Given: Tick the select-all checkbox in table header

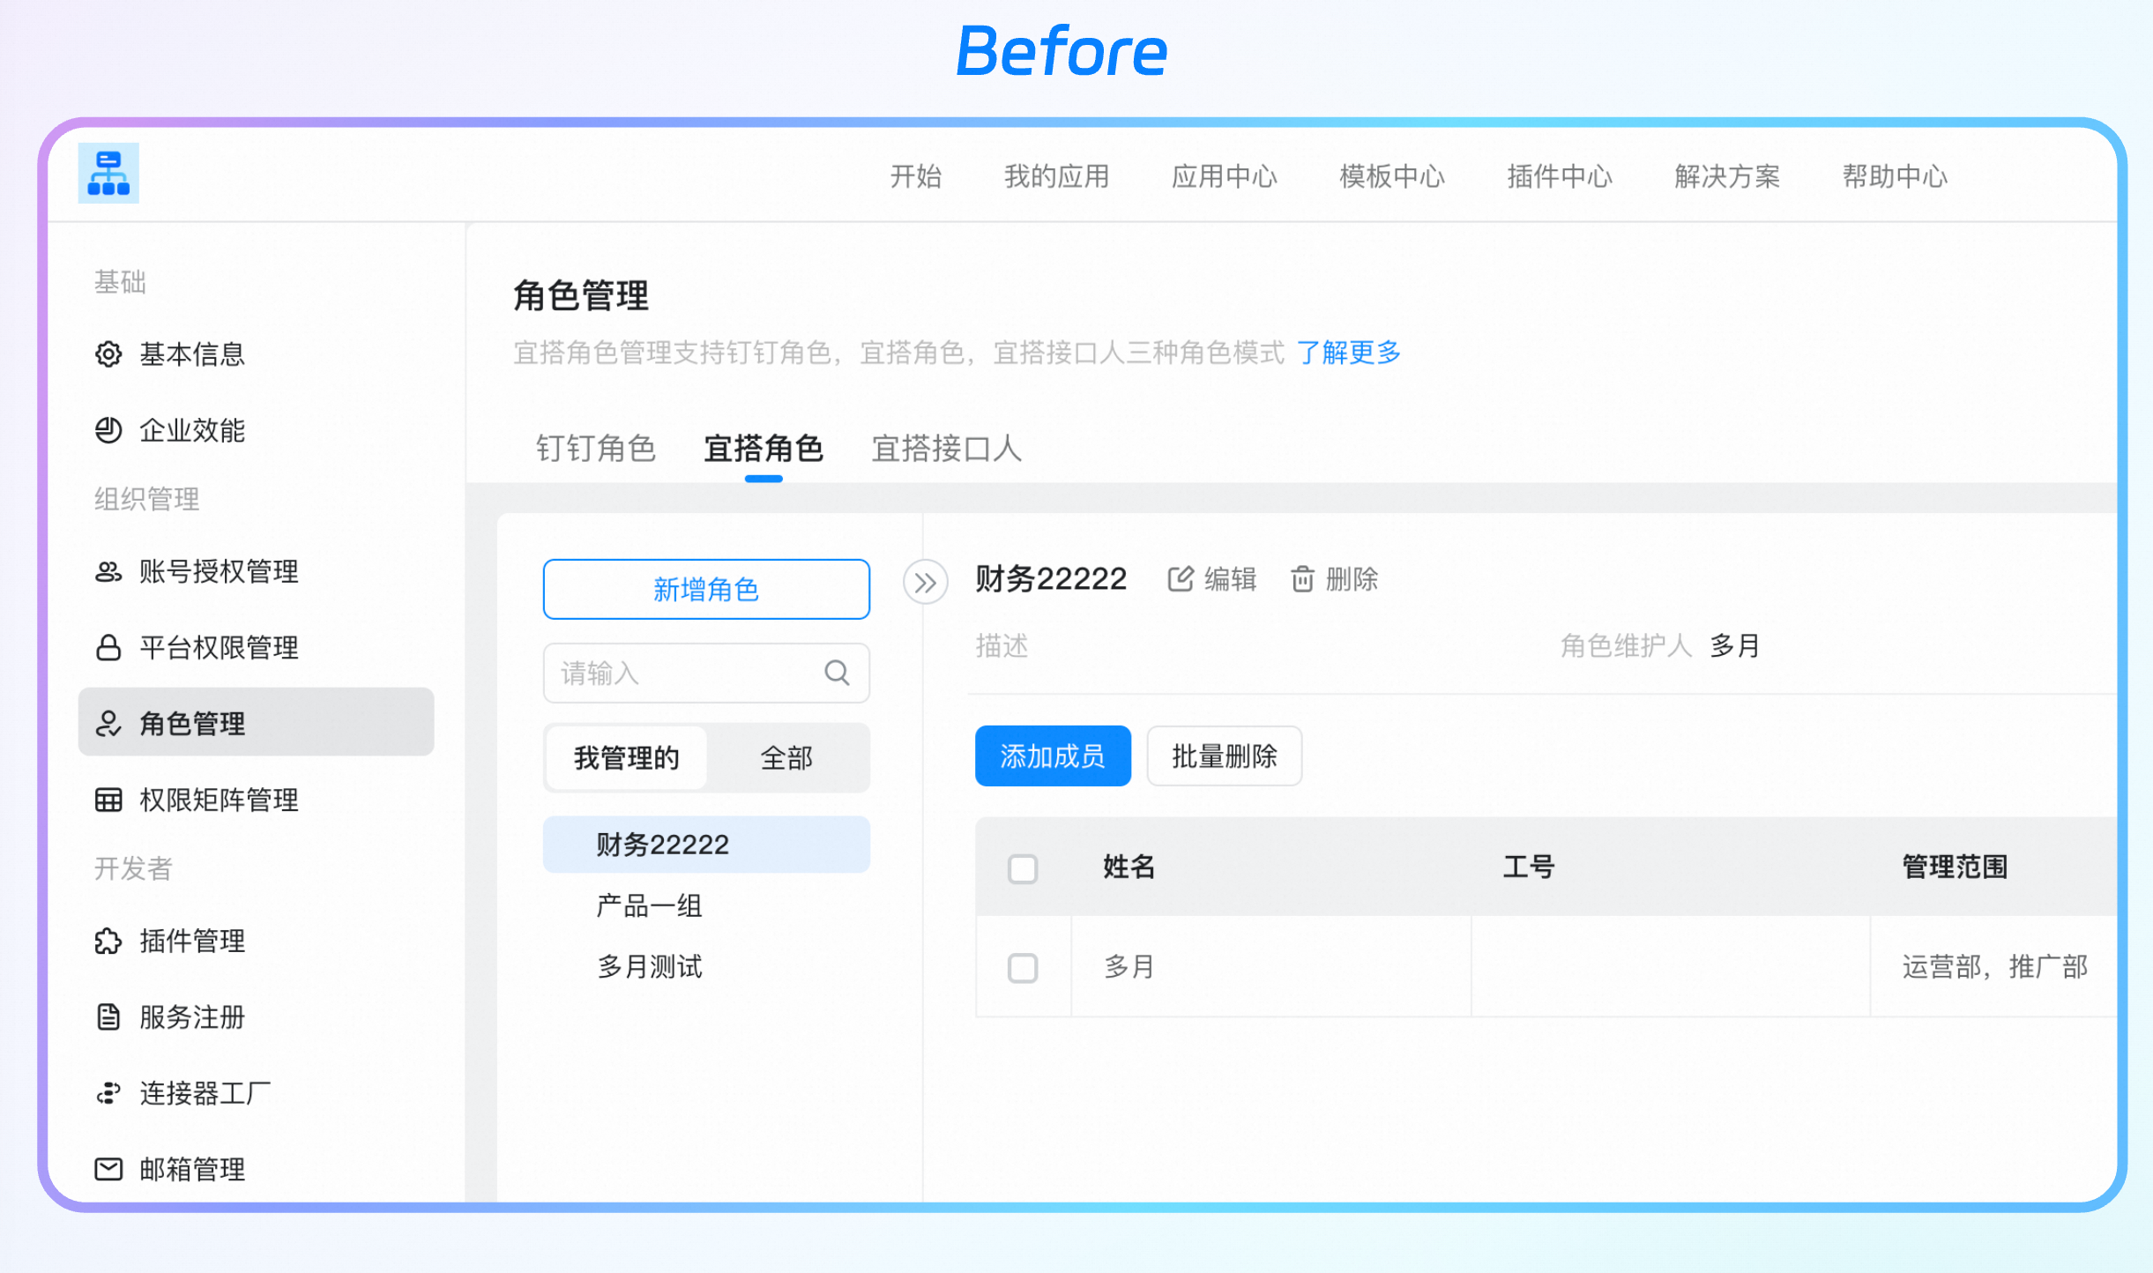Looking at the screenshot, I should pyautogui.click(x=1023, y=868).
